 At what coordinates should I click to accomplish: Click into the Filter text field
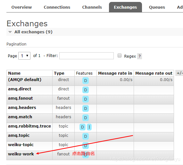(x=87, y=56)
